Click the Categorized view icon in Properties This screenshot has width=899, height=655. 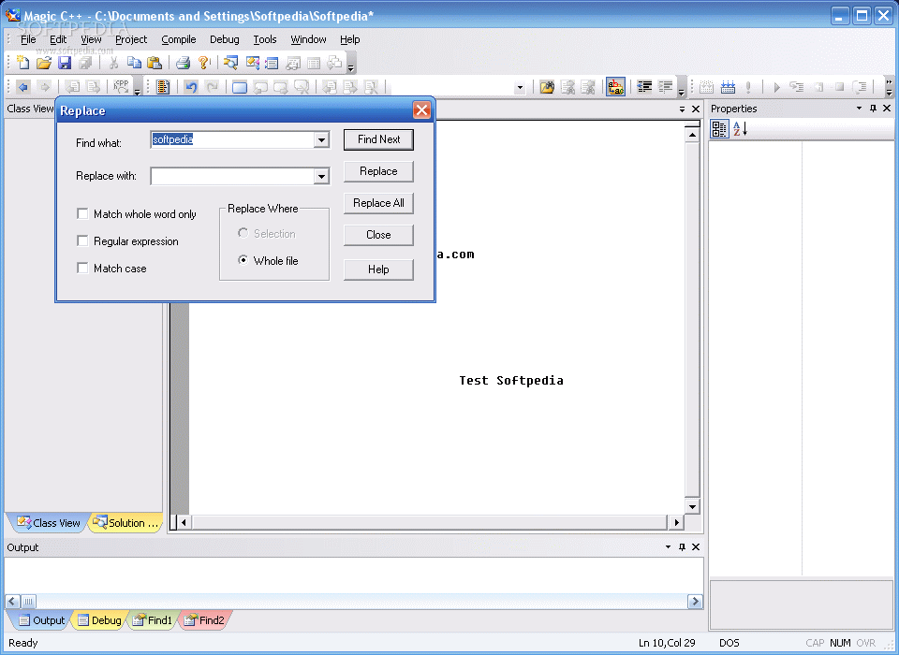pos(719,129)
